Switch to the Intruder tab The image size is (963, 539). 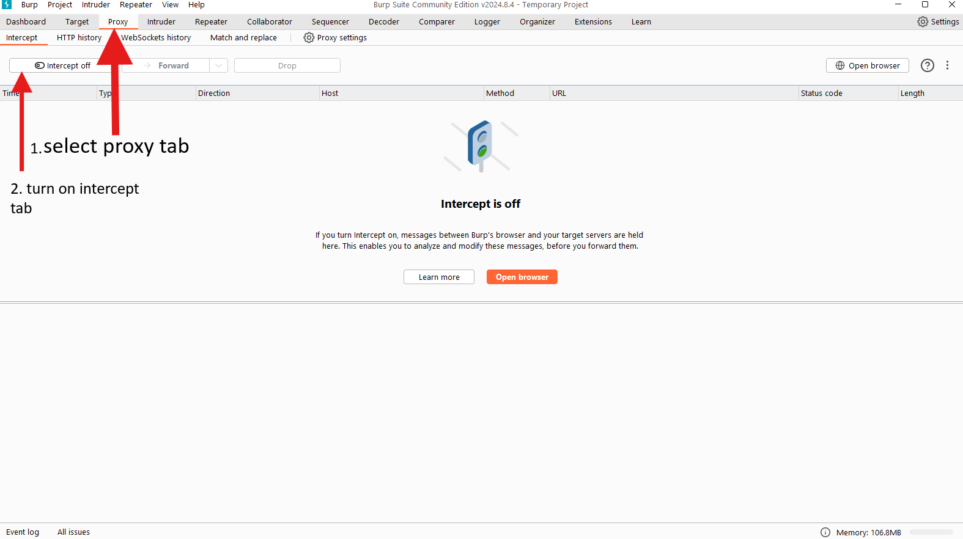161,21
